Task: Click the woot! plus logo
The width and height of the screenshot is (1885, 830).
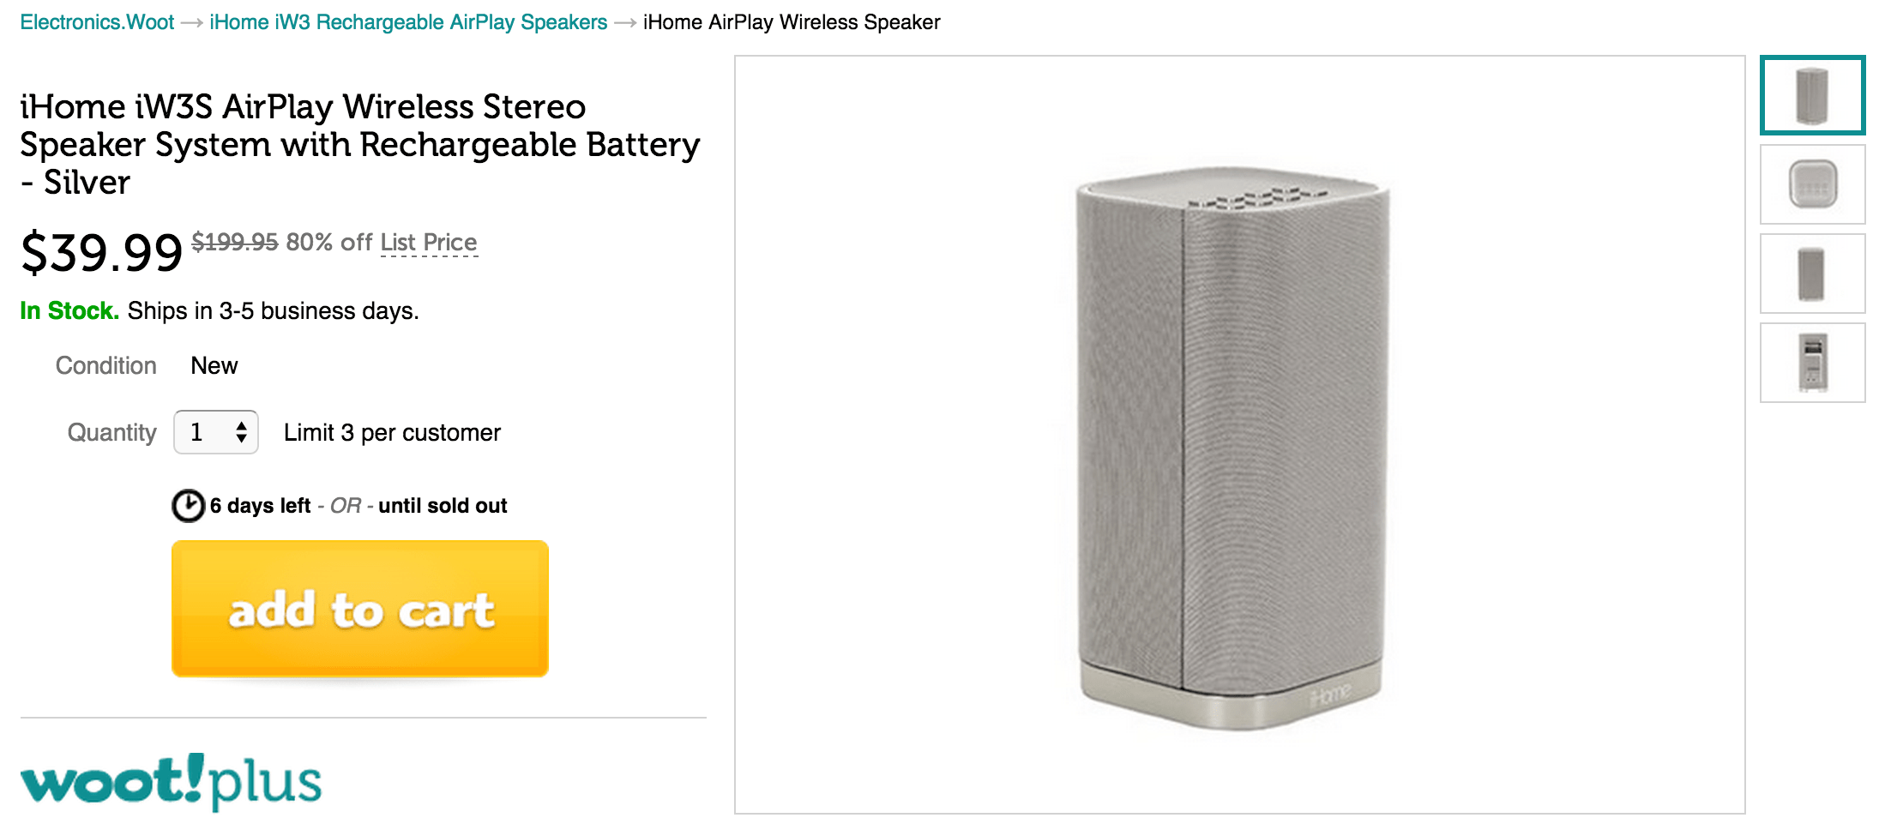Action: (171, 781)
